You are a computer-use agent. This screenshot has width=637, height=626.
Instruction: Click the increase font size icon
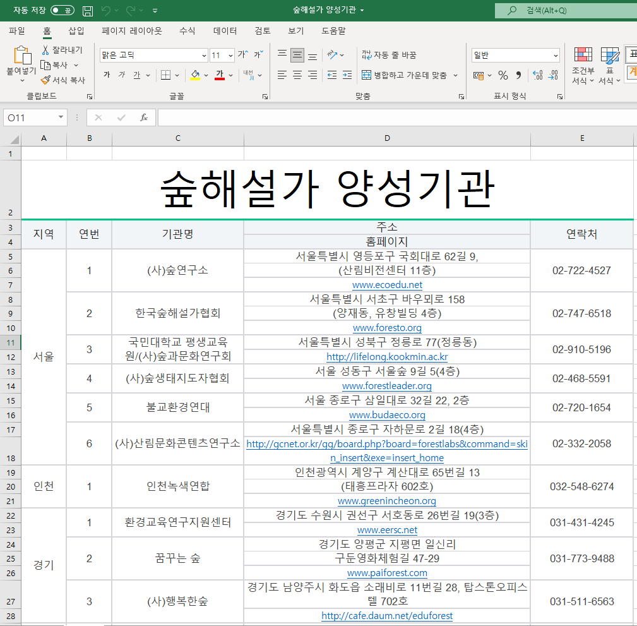tap(243, 54)
